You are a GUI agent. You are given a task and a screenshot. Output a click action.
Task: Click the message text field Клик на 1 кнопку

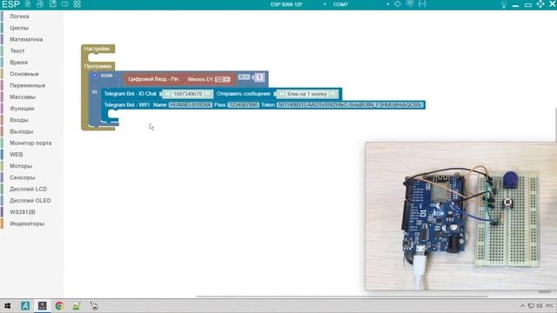[307, 94]
